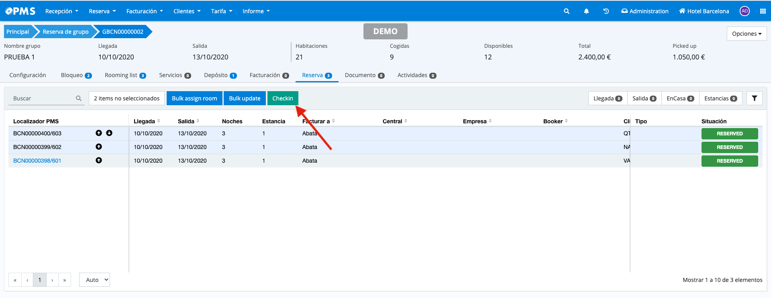Click down arrow icon for BCN00000400/603
771x298 pixels.
pyautogui.click(x=109, y=133)
